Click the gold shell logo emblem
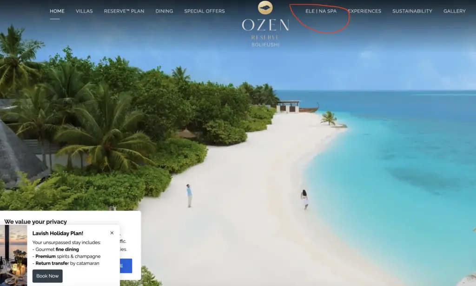 pyautogui.click(x=265, y=7)
